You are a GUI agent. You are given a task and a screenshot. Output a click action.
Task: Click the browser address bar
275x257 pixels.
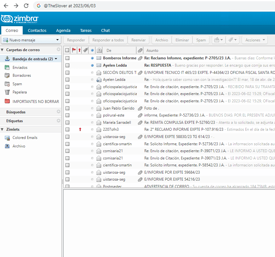154,6
